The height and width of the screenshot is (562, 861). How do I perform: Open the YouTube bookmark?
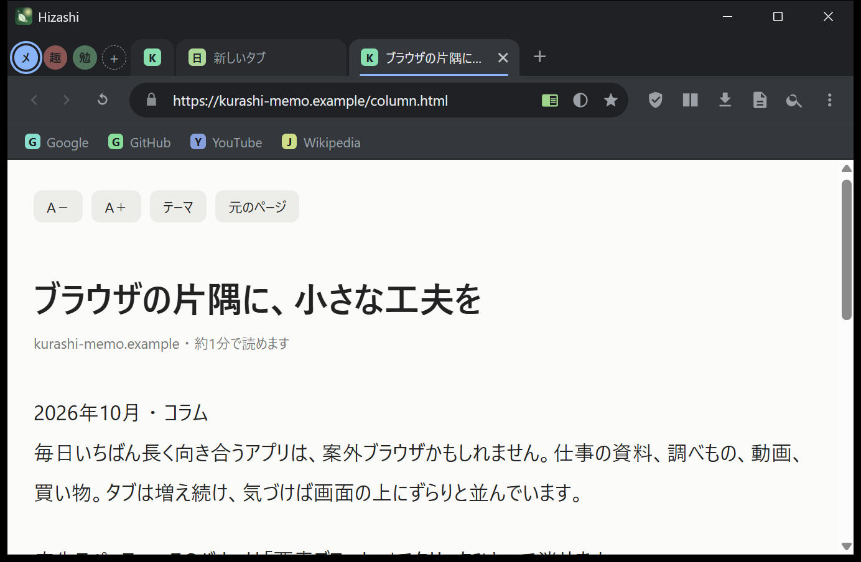226,142
